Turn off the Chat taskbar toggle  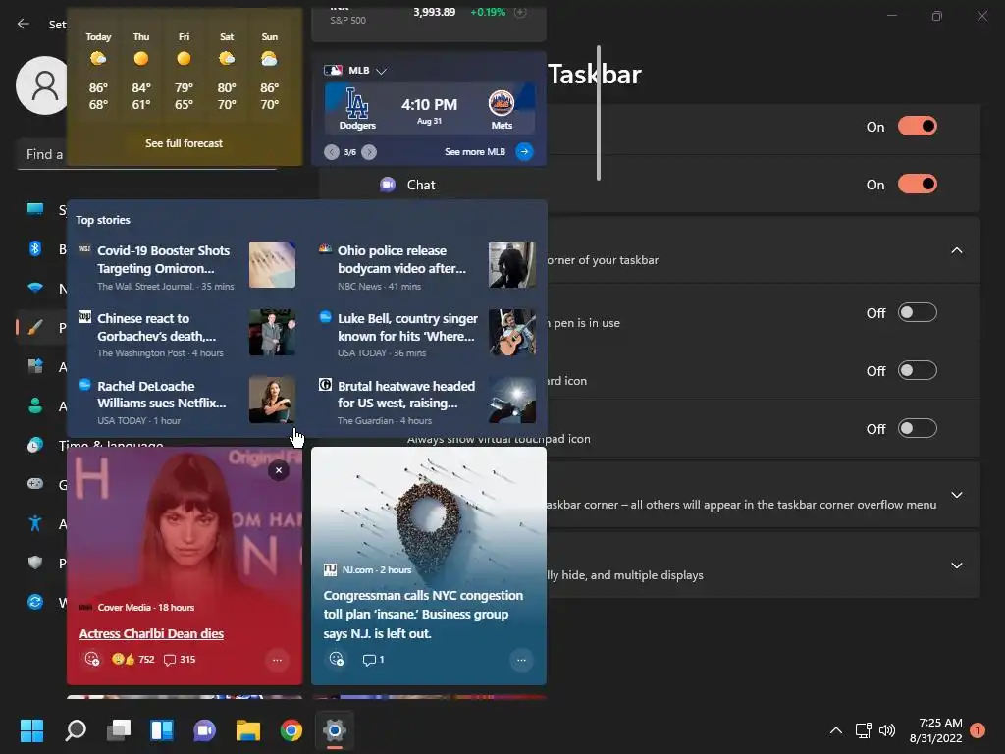[918, 184]
